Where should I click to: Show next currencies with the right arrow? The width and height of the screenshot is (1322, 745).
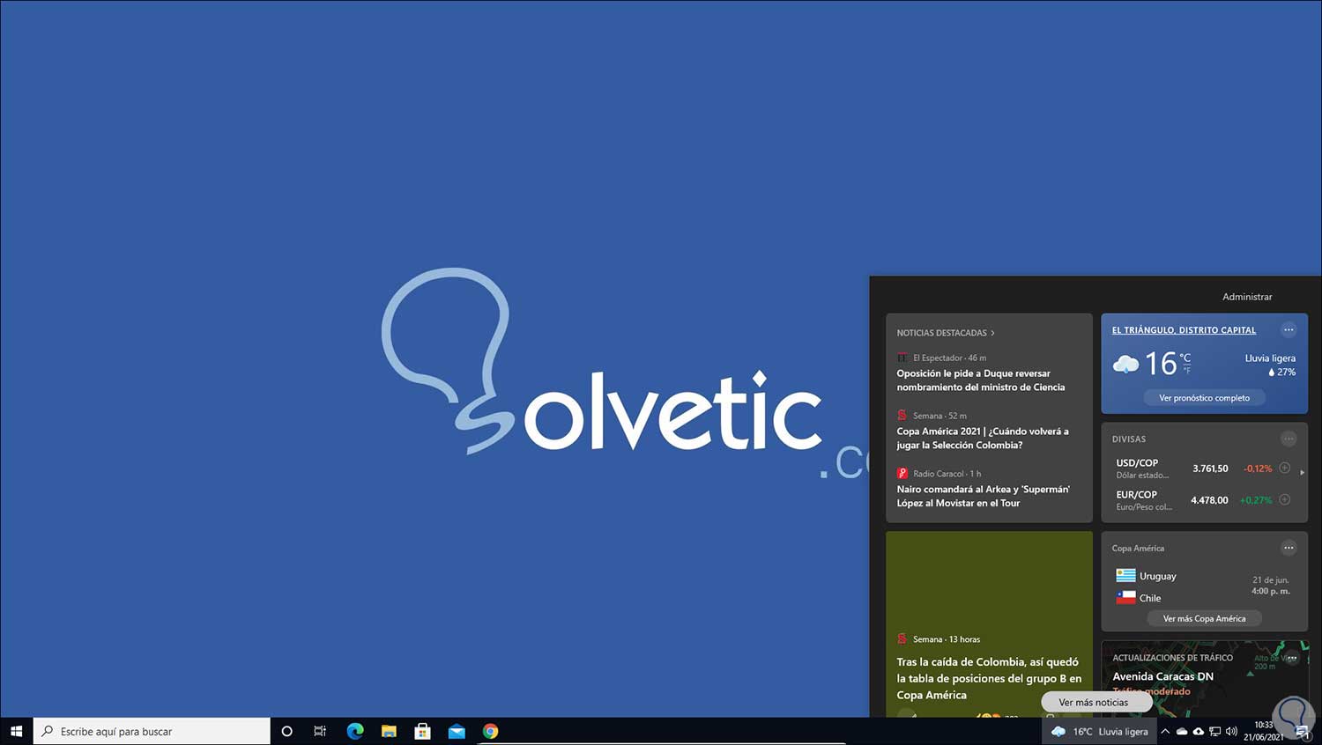pos(1302,473)
